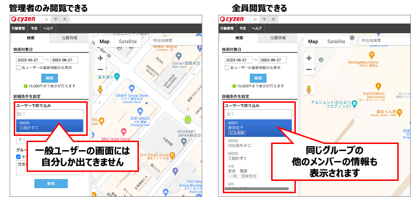Screen dimensions: 411x197
Task: Click Grill Swiss Ginza restaurant pin
Action: click(x=172, y=155)
